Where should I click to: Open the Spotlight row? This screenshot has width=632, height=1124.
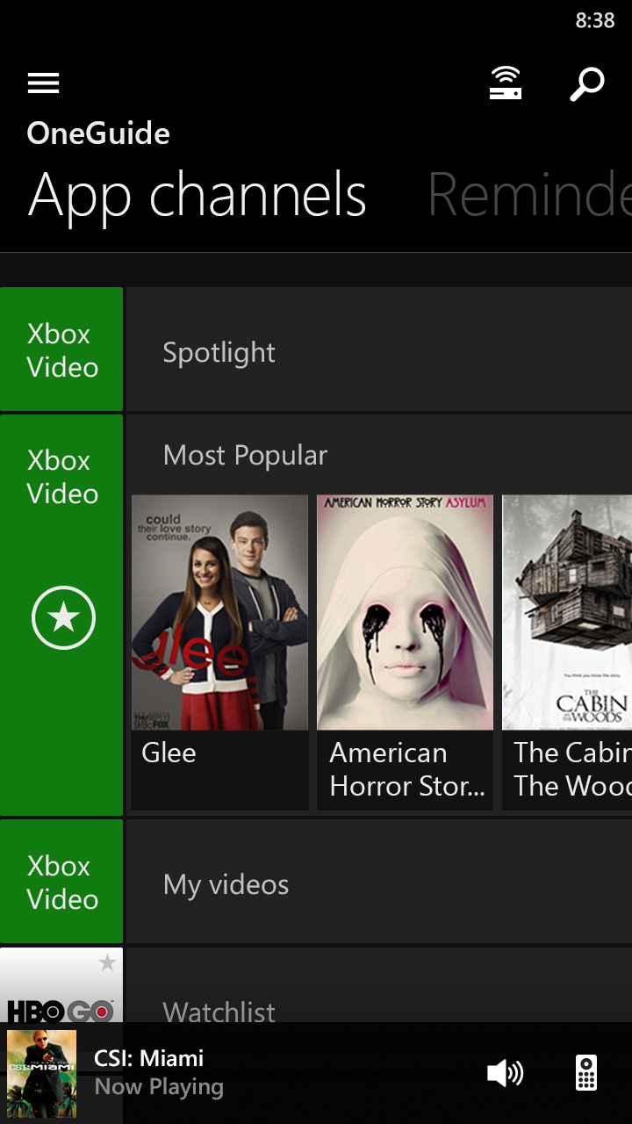point(379,349)
